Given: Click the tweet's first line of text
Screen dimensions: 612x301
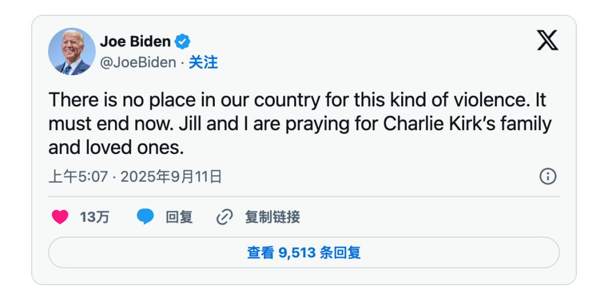Looking at the screenshot, I should [297, 100].
